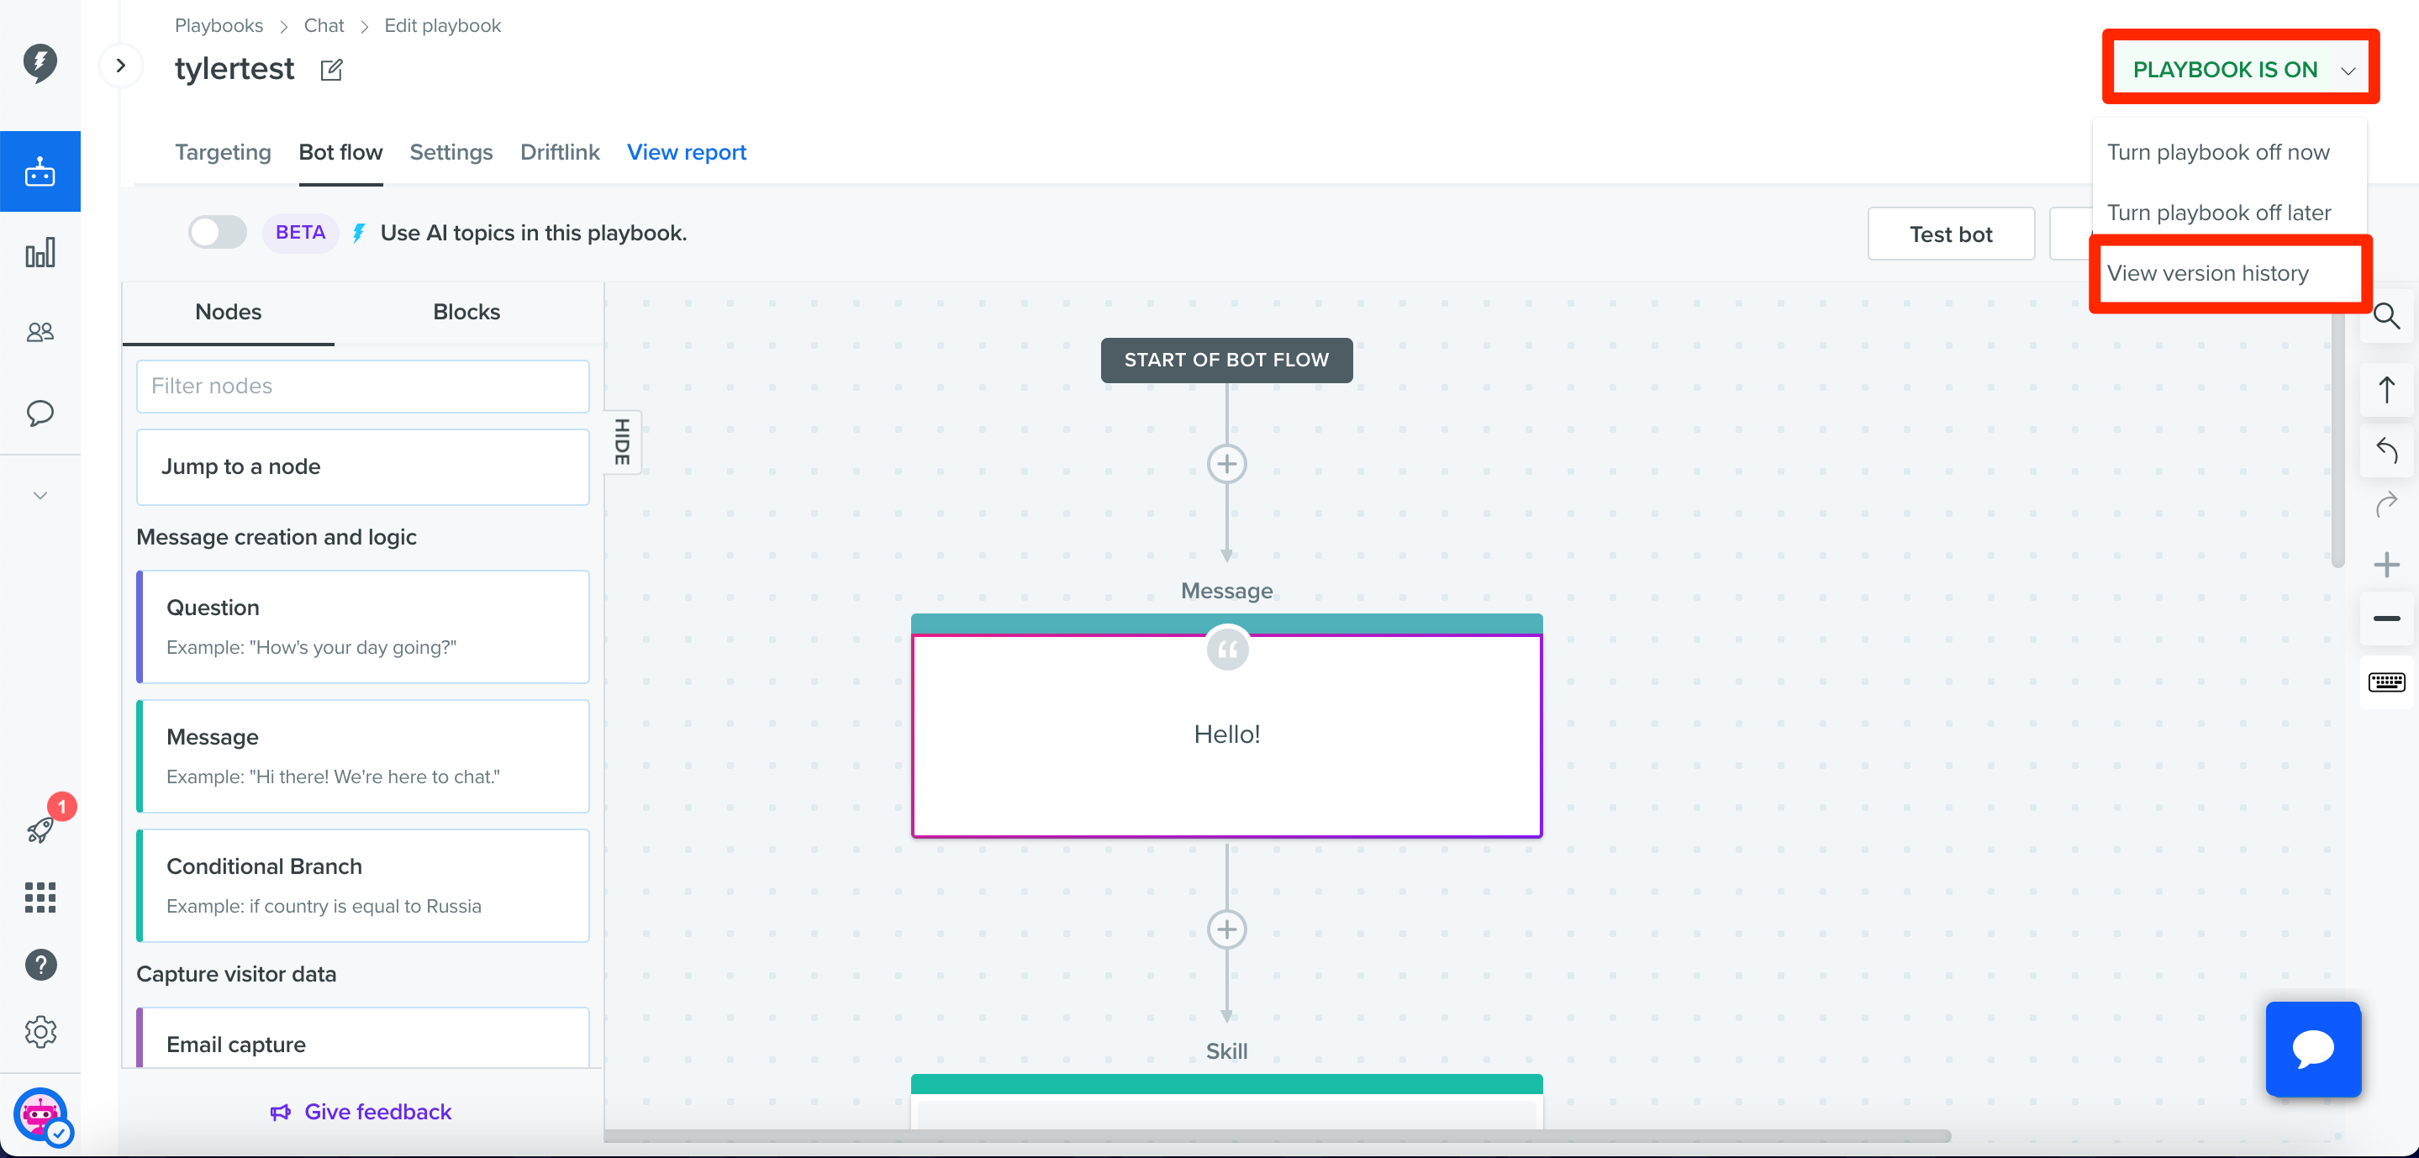Switch to the Targeting tab
The image size is (2419, 1158).
pyautogui.click(x=223, y=152)
